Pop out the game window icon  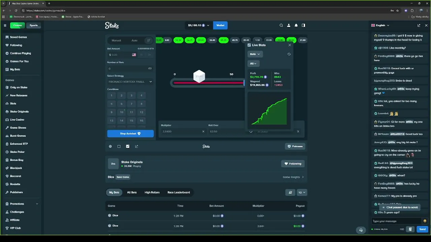[x=136, y=146]
